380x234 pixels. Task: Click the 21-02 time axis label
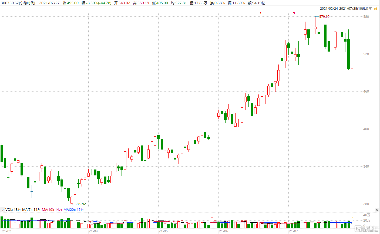(7, 231)
